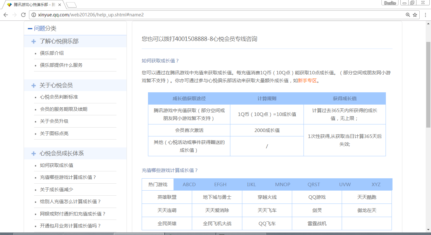Click the 地下城与勇士 game cell
The image size is (431, 235).
pos(217,197)
